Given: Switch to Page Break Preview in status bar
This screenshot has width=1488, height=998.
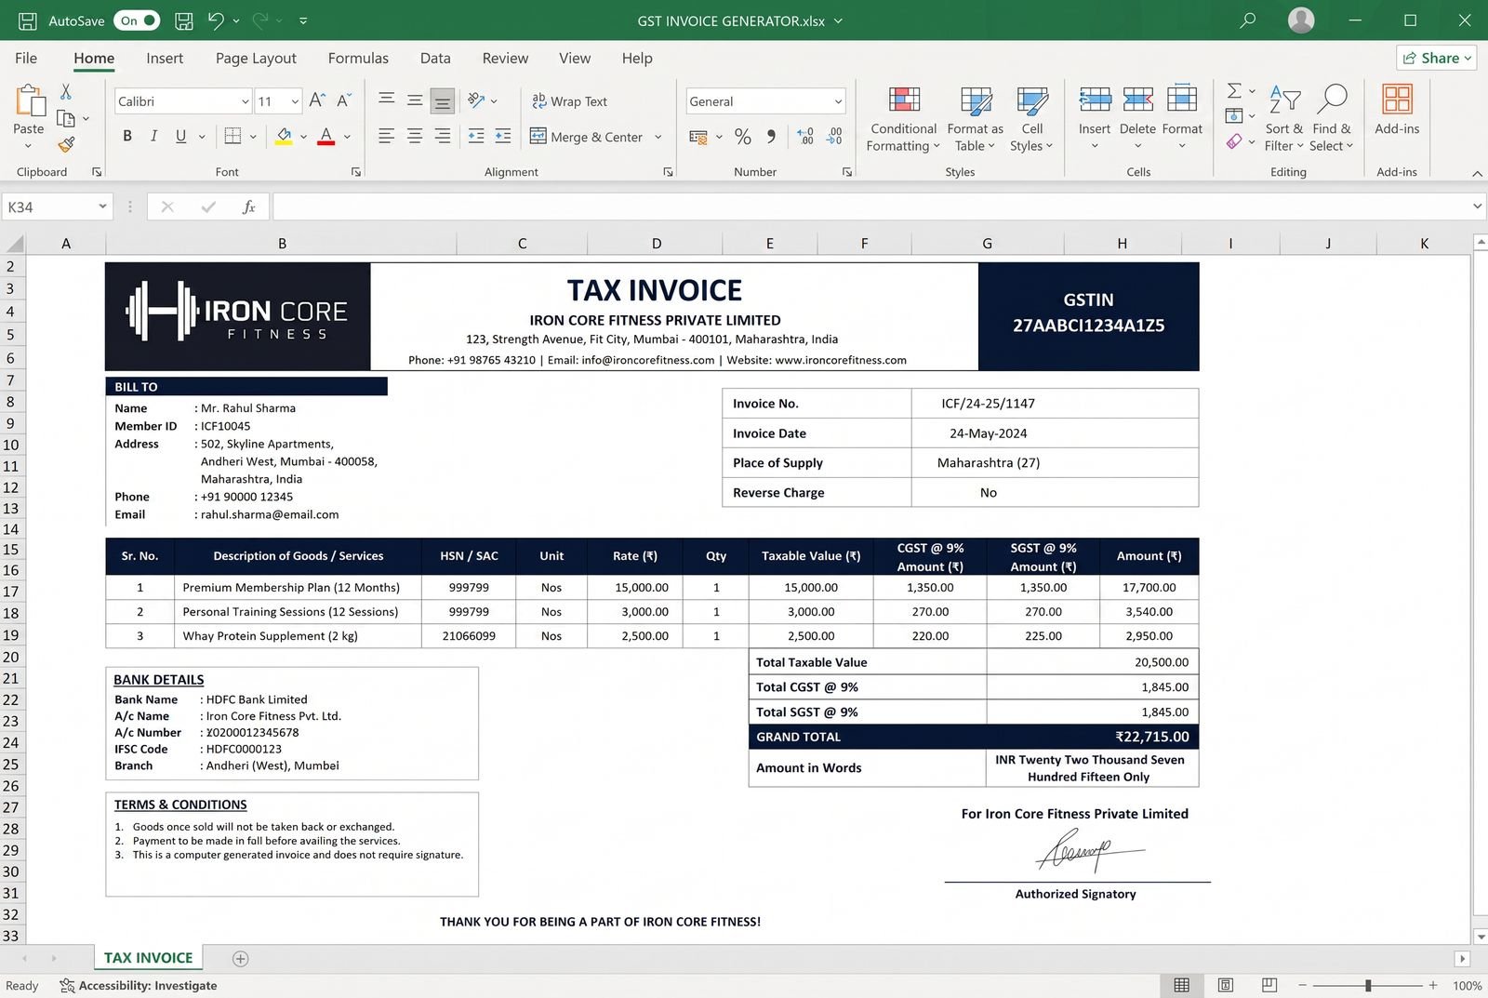Looking at the screenshot, I should (1269, 985).
